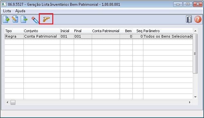The height and width of the screenshot is (118, 204).
Task: Open the Ajuda menu
Action: (x=20, y=11)
